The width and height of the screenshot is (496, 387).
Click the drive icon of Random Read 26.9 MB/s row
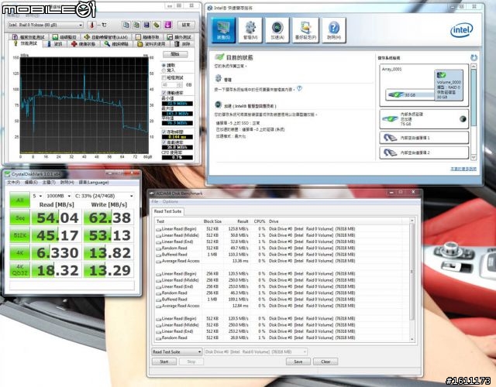(x=158, y=338)
